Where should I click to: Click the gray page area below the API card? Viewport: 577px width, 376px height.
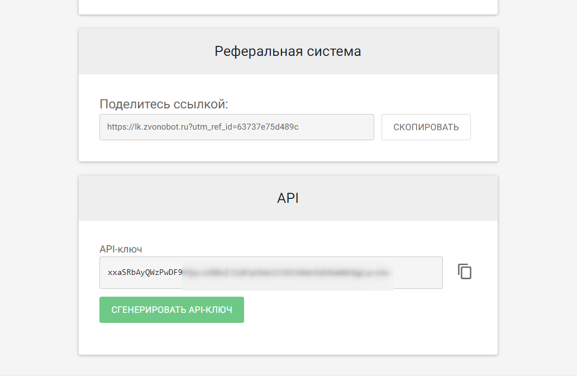288,366
